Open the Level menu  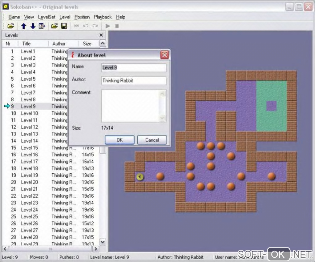(65, 17)
